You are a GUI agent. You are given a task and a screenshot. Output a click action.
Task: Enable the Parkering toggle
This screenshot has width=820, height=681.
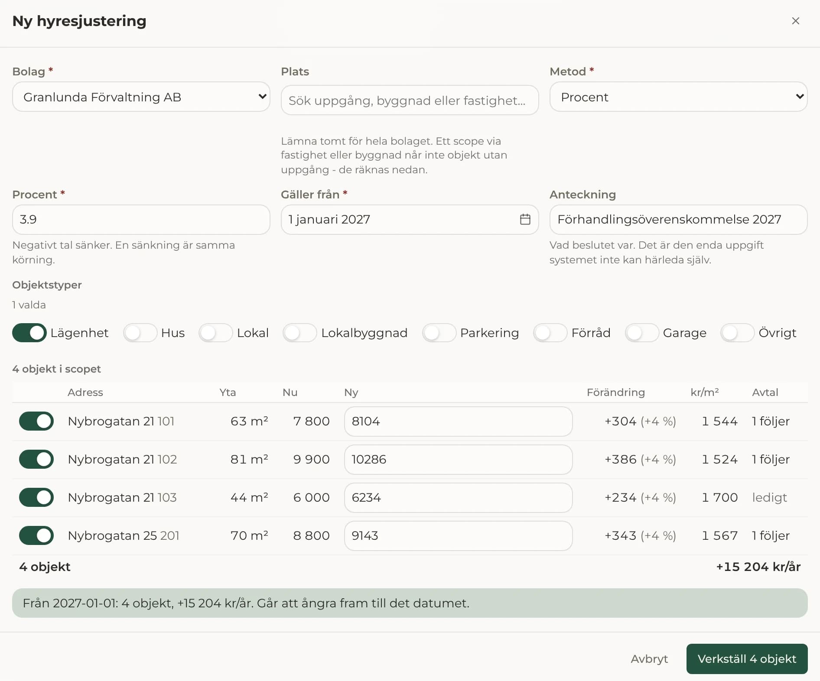pos(439,333)
